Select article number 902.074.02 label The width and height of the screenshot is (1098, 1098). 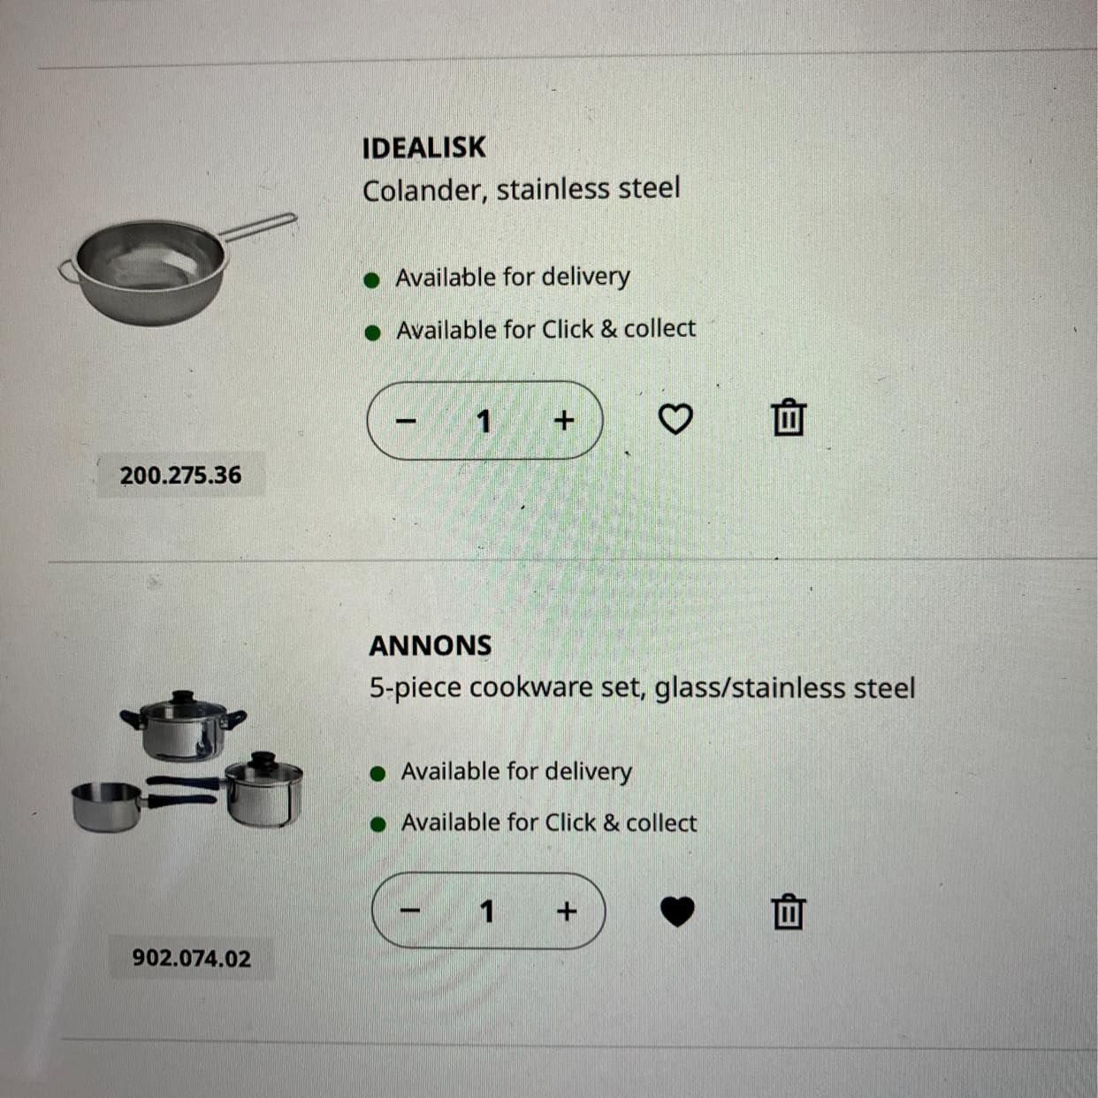point(192,958)
